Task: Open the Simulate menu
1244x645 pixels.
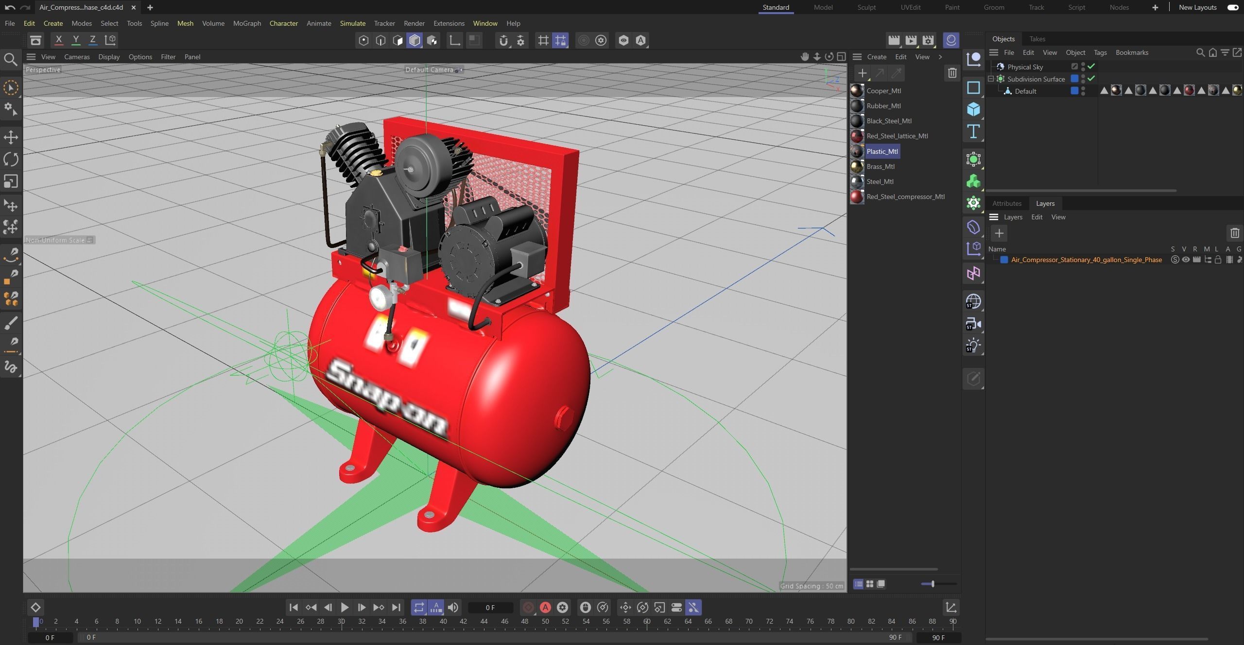Action: (x=353, y=23)
